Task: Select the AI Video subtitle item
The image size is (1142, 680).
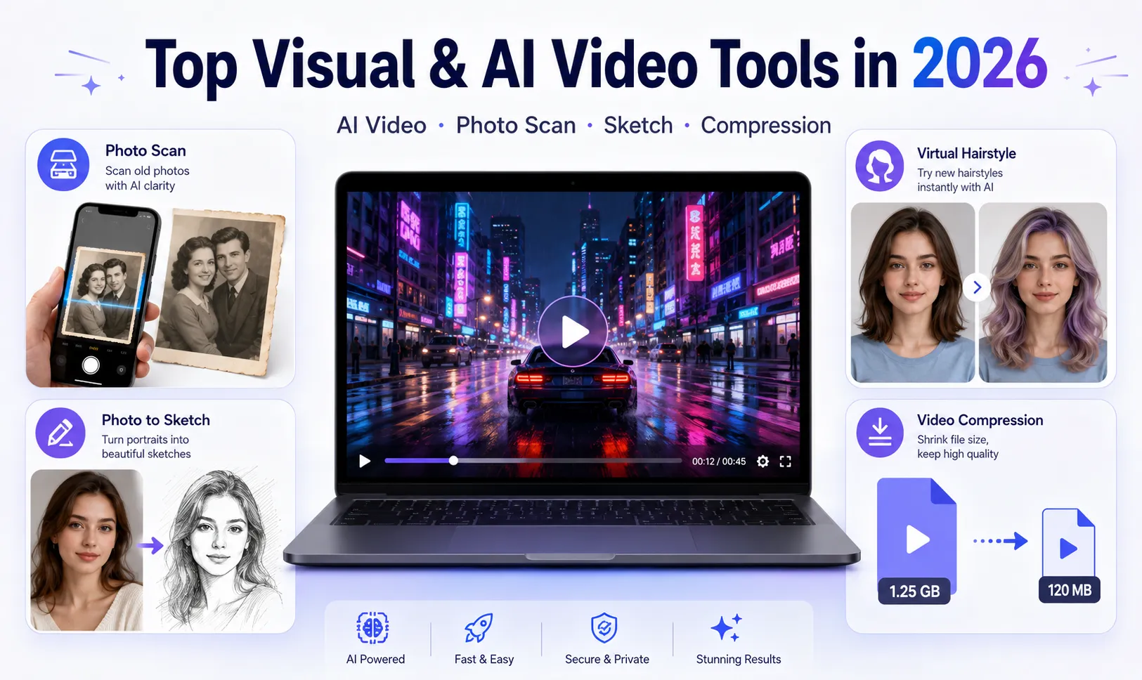Action: click(382, 125)
